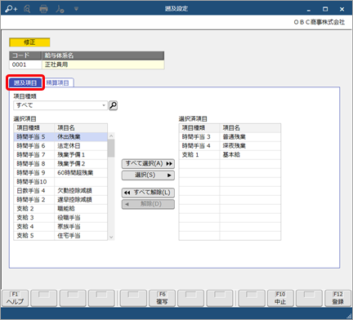This screenshot has height=320, width=353.
Task: Click the 項目名 column header in 選択済項目 list
Action: click(250, 128)
